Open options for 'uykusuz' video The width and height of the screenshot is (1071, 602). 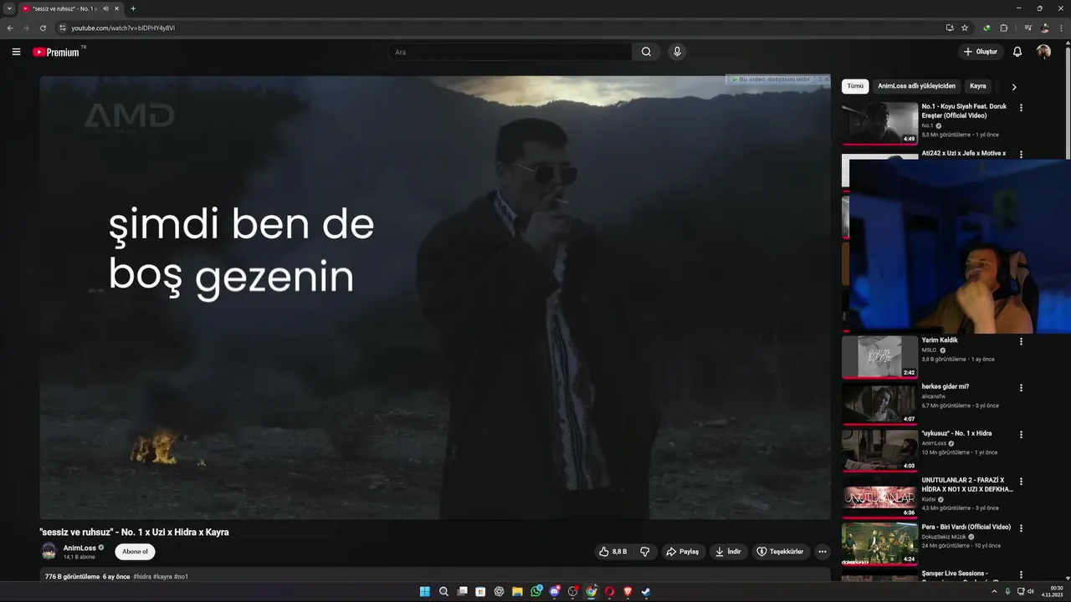pyautogui.click(x=1021, y=435)
